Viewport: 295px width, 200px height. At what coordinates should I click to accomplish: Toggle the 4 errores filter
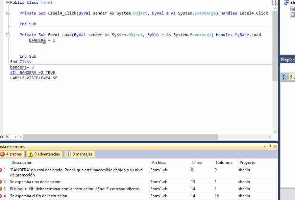click(x=12, y=154)
